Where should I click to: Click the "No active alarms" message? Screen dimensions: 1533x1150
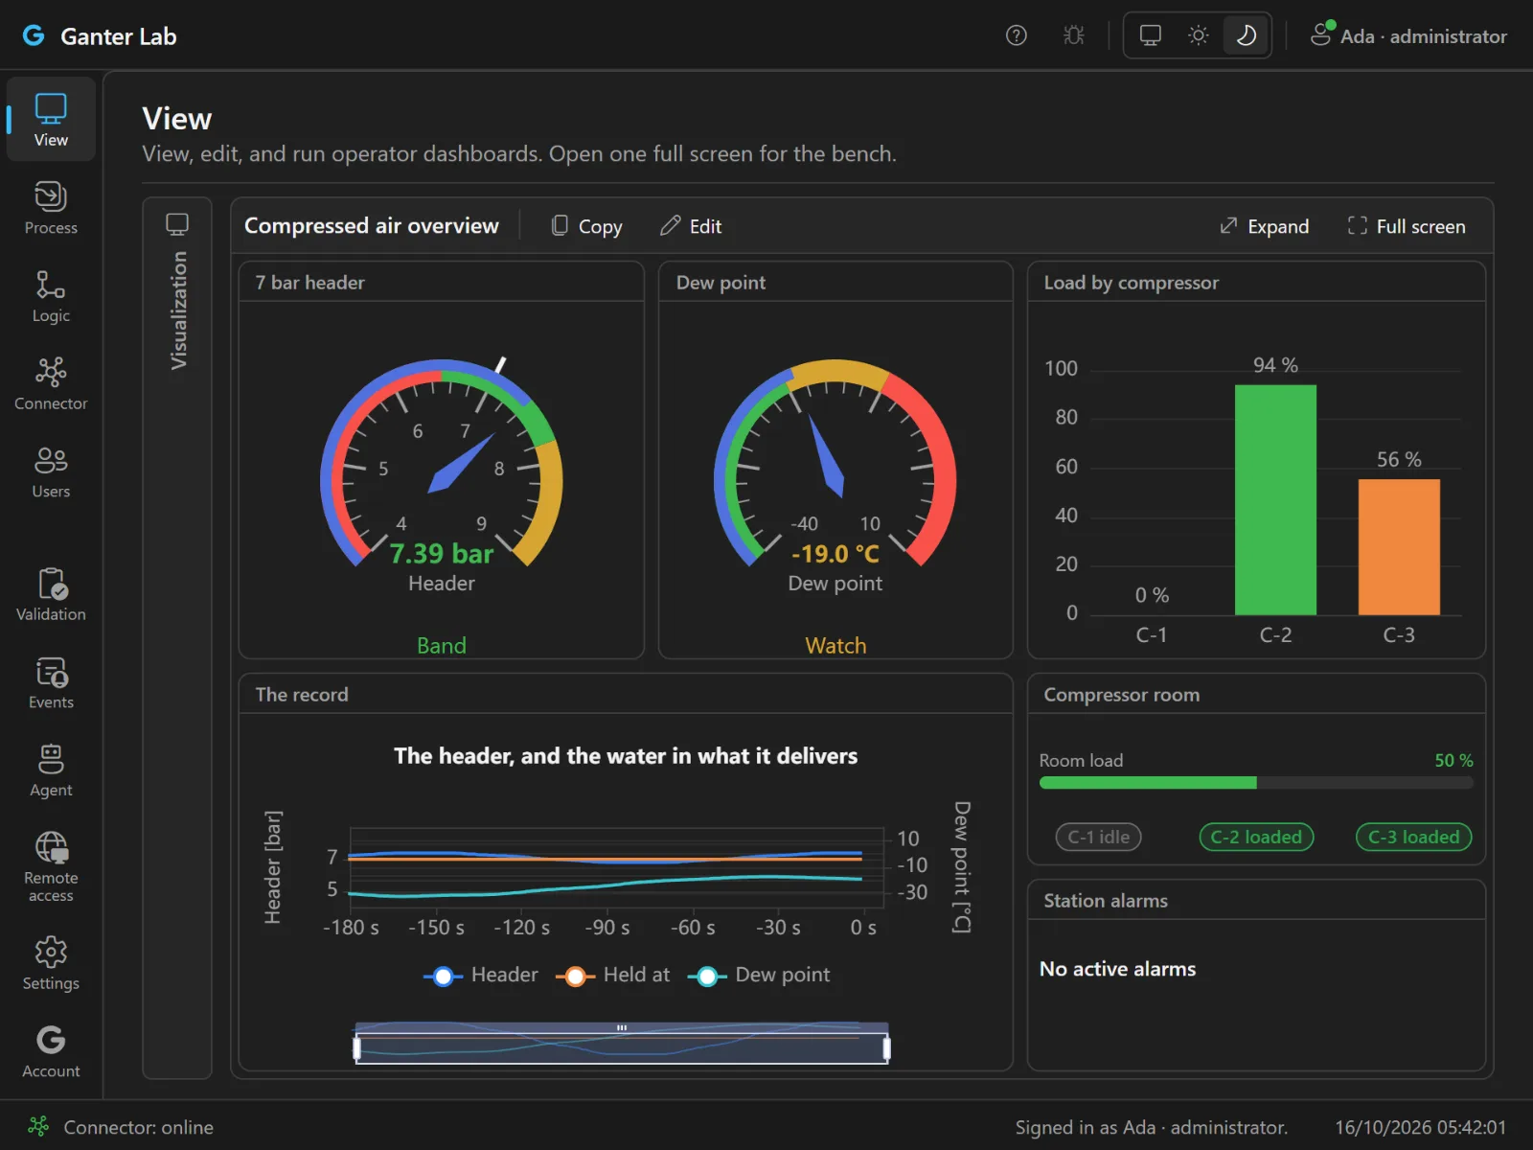click(x=1118, y=969)
